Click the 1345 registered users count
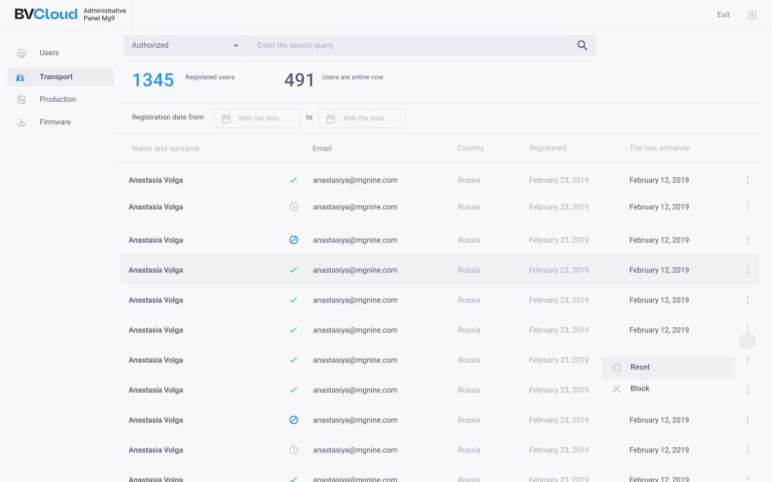The image size is (772, 482). (x=153, y=80)
